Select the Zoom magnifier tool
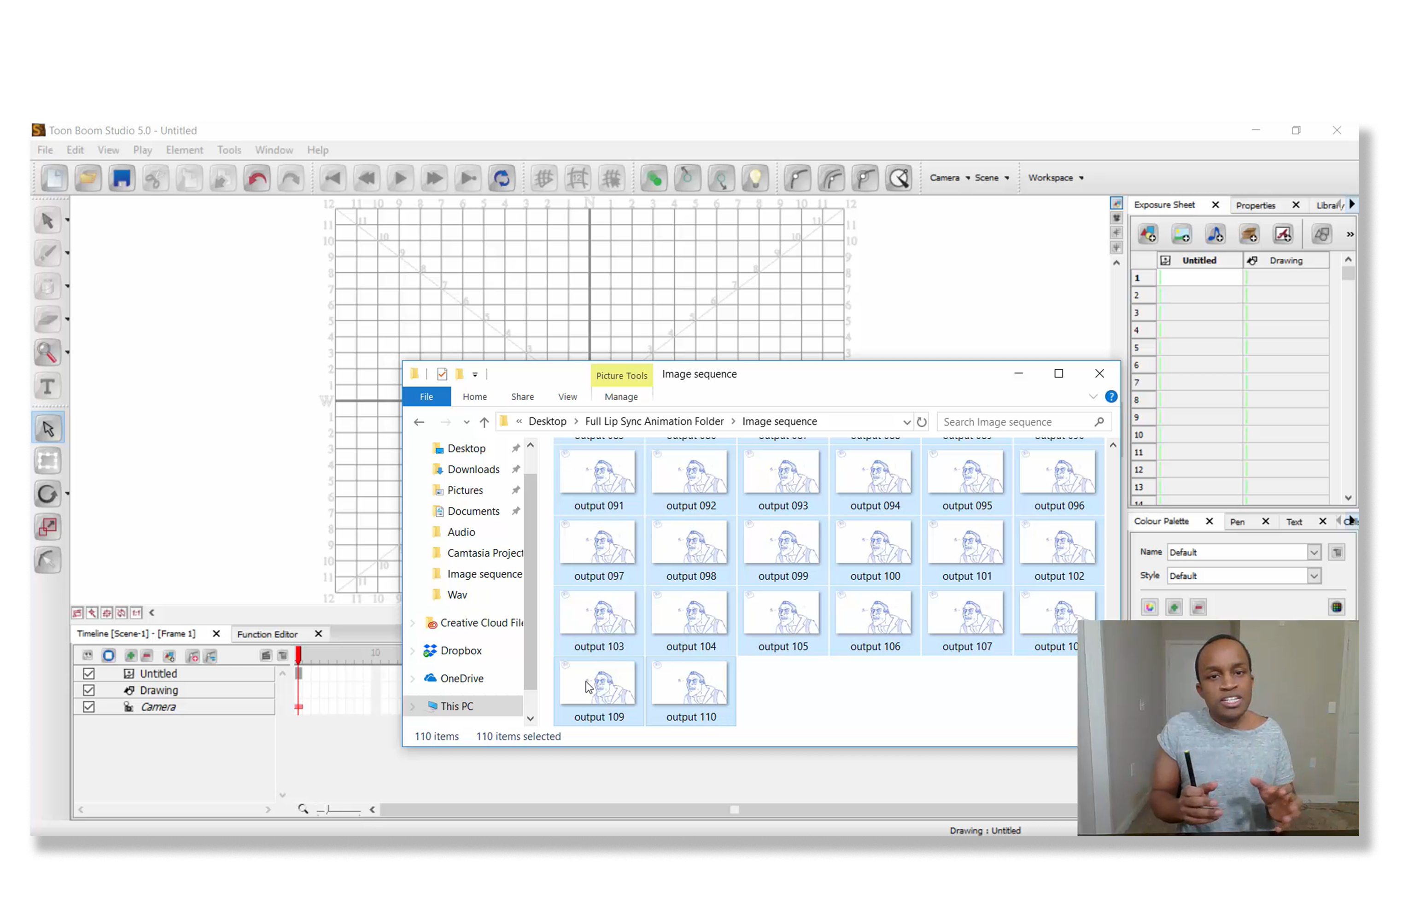The width and height of the screenshot is (1426, 920). point(47,353)
